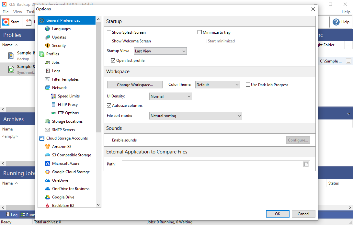Image resolution: width=353 pixels, height=225 pixels.
Task: Click the Start toolbar button in main window
Action: 11,22
